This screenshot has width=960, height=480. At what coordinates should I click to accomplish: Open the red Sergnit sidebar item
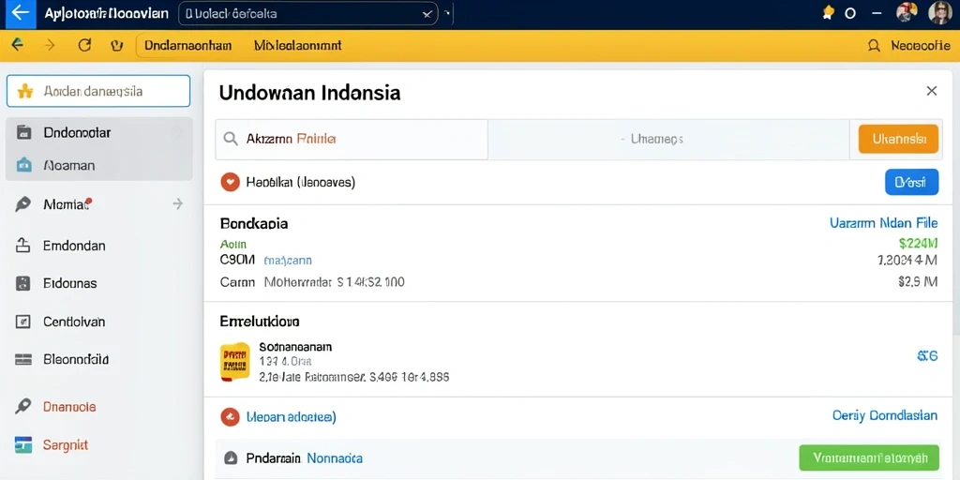(66, 445)
